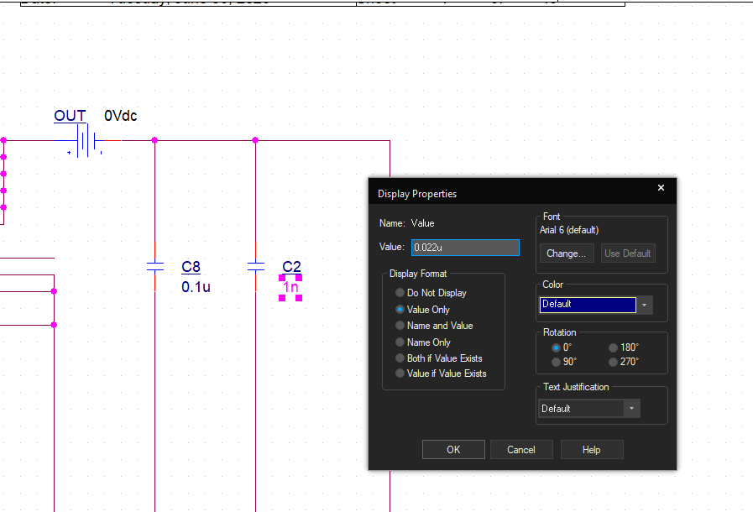
Task: Select Name and Value display format
Action: (400, 326)
